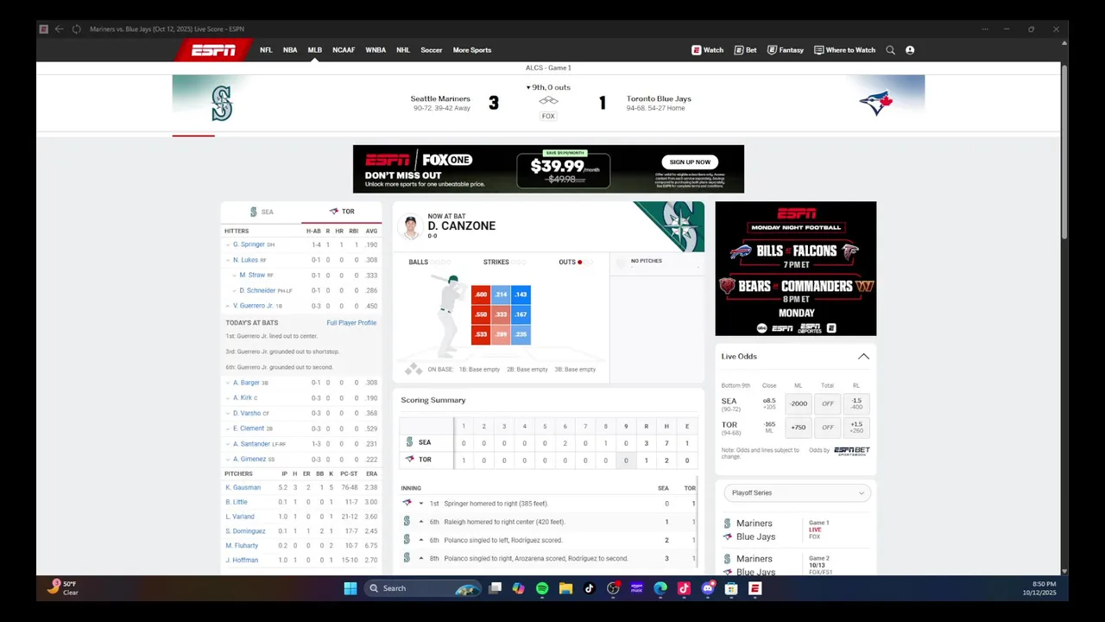Expand the 1st inning Springer homer play
This screenshot has height=622, width=1105.
421,504
